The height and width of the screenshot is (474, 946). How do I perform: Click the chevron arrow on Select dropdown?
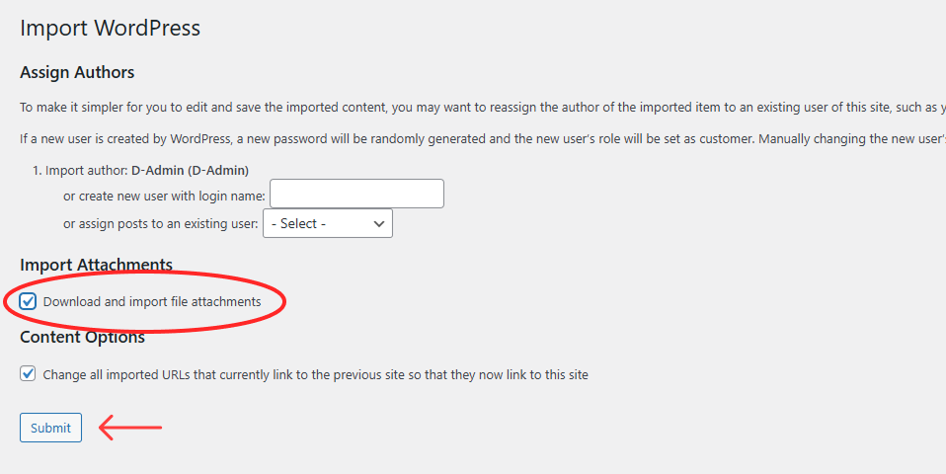(379, 223)
